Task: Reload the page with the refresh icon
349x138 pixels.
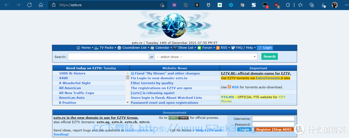Action: [x=29, y=5]
